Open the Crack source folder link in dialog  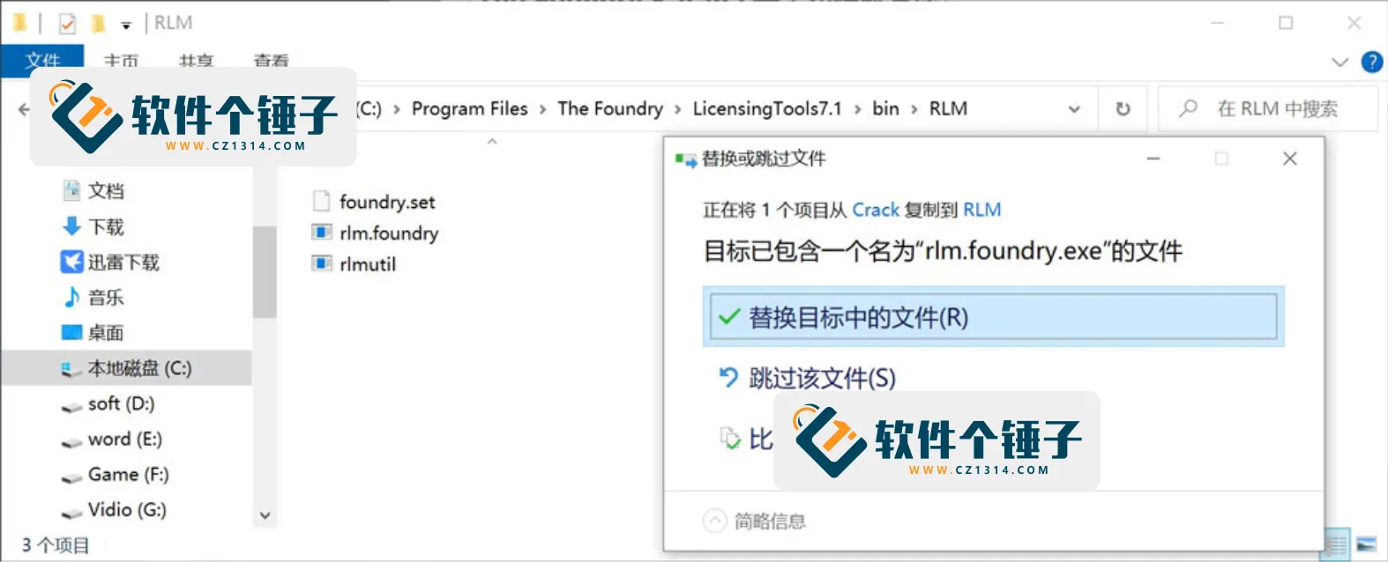click(x=876, y=210)
